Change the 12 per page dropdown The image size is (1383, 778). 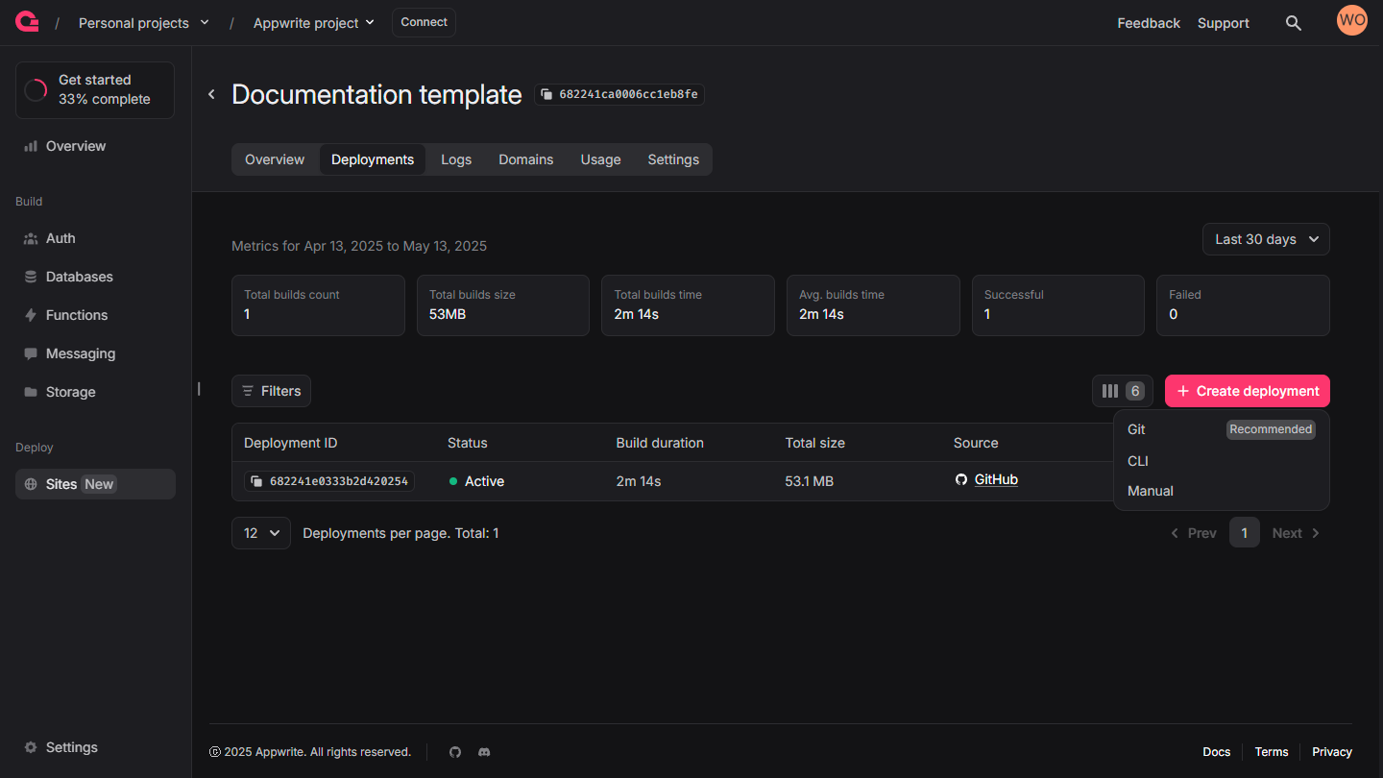261,533
